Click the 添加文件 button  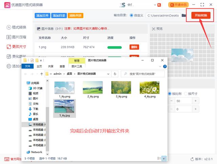pos(43,16)
